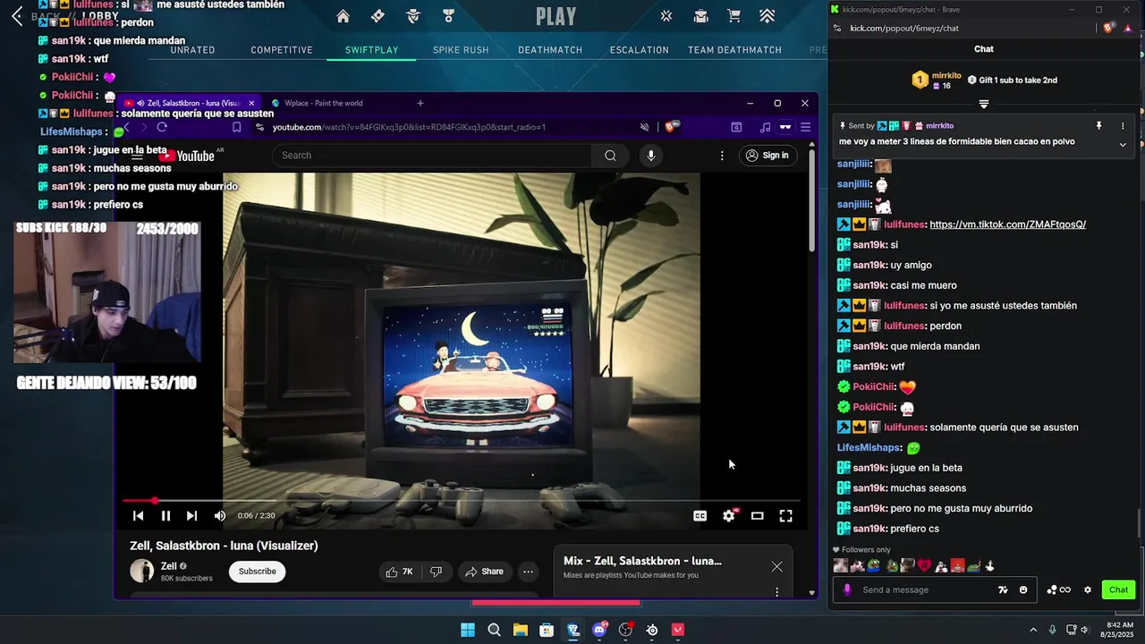The image size is (1145, 644).
Task: Open a new Brave browser tab
Action: [x=420, y=103]
